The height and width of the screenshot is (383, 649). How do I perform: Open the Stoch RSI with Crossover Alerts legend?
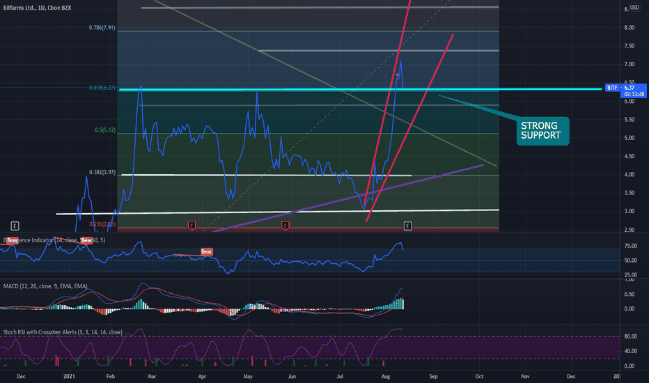pyautogui.click(x=63, y=332)
